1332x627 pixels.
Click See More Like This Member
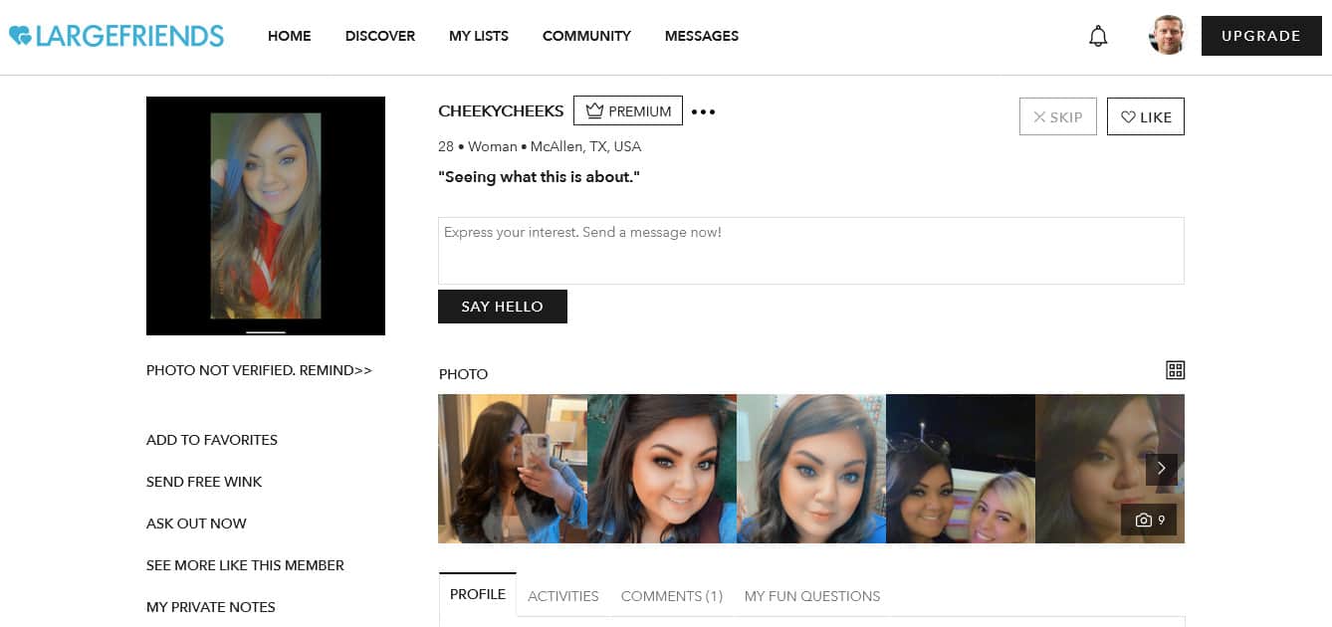point(245,565)
